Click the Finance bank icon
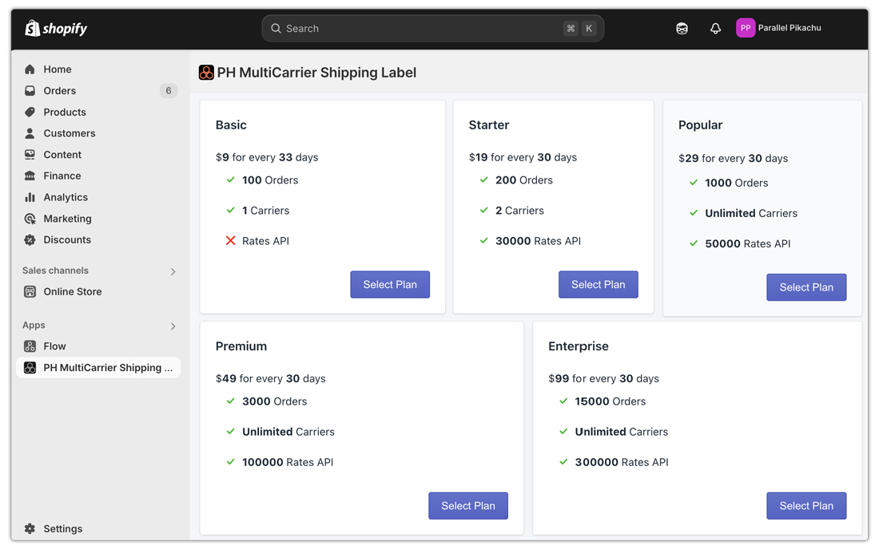Image resolution: width=879 pixels, height=549 pixels. click(x=30, y=176)
